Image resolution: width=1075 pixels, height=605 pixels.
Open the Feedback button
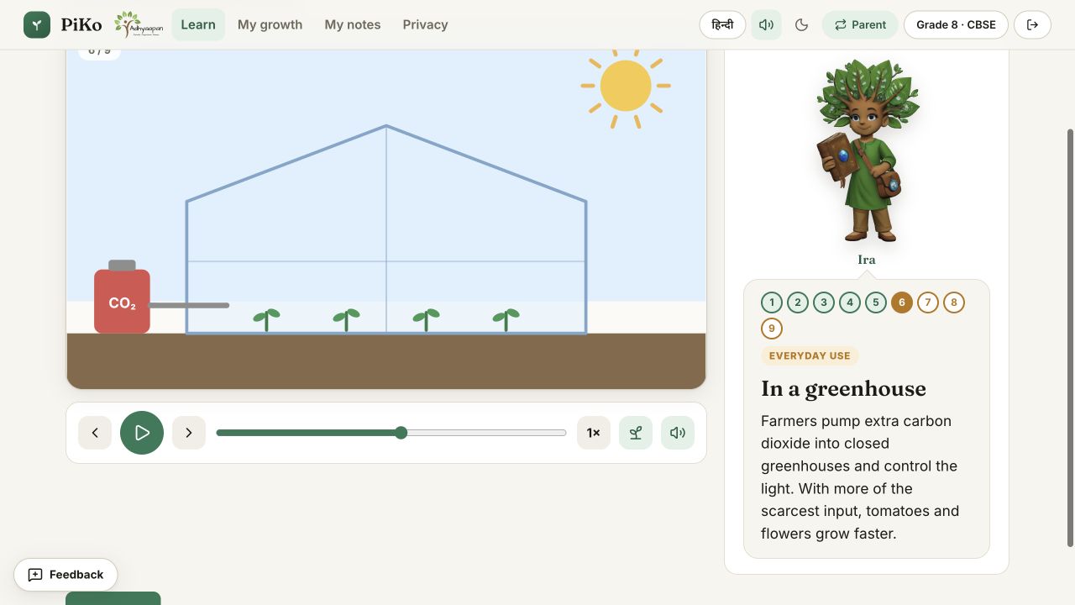pos(66,575)
